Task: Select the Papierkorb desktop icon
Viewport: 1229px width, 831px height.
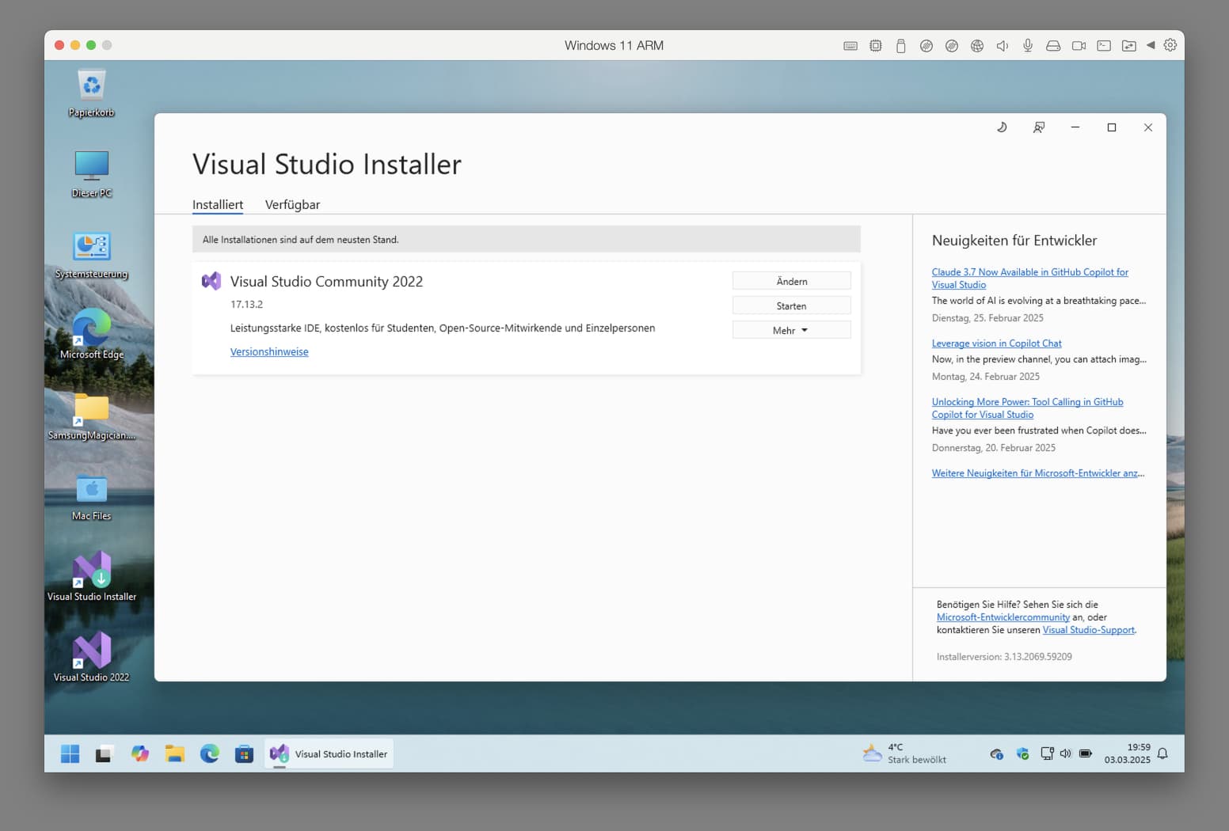Action: (x=92, y=93)
